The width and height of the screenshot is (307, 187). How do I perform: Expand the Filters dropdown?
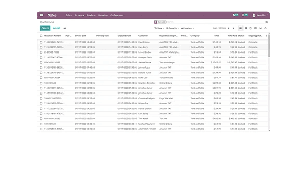tap(159, 28)
